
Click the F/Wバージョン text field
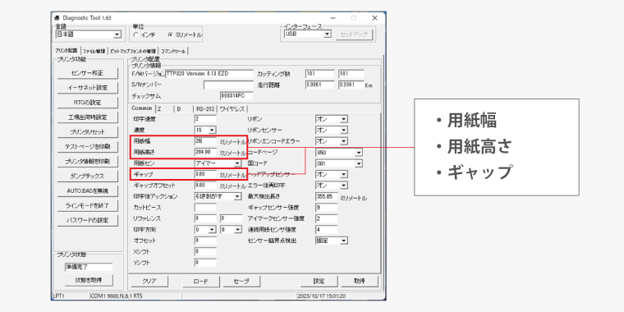pos(209,74)
